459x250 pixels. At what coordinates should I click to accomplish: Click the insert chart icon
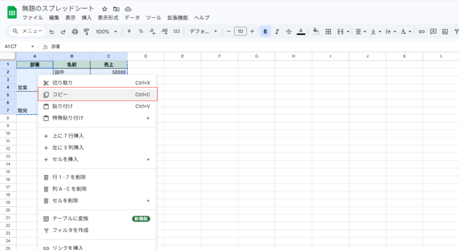tap(445, 32)
